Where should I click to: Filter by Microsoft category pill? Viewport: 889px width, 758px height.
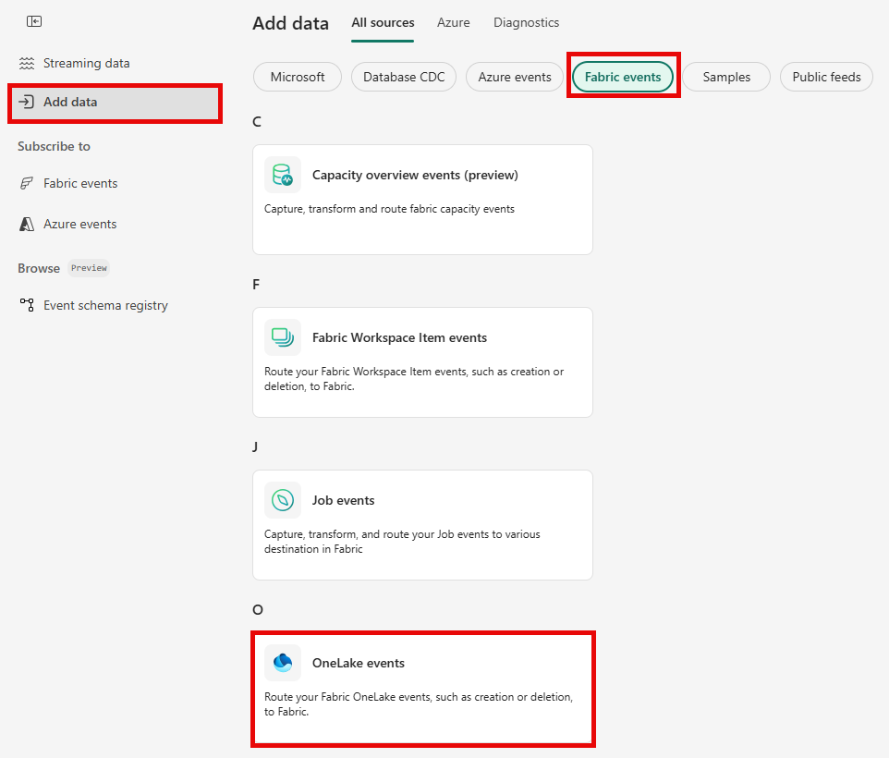(298, 77)
